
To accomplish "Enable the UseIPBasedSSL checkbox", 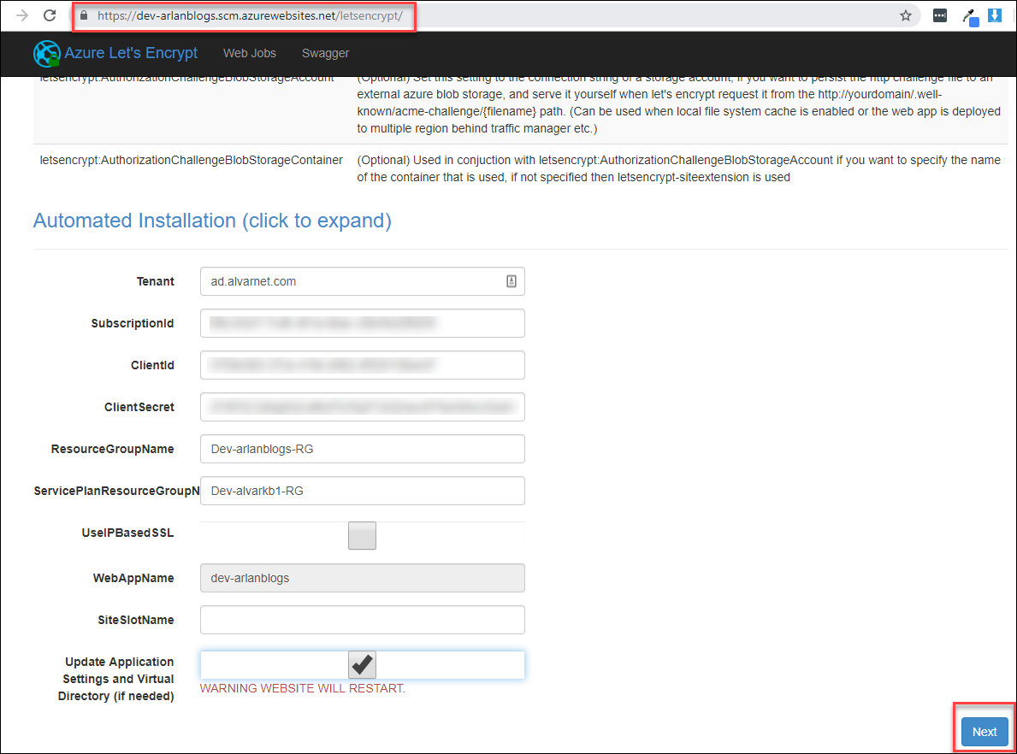I will point(362,535).
